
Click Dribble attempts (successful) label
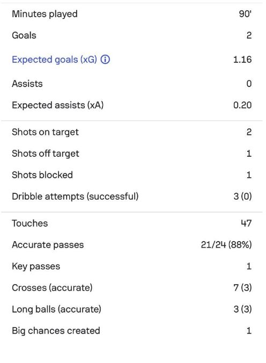pos(75,197)
